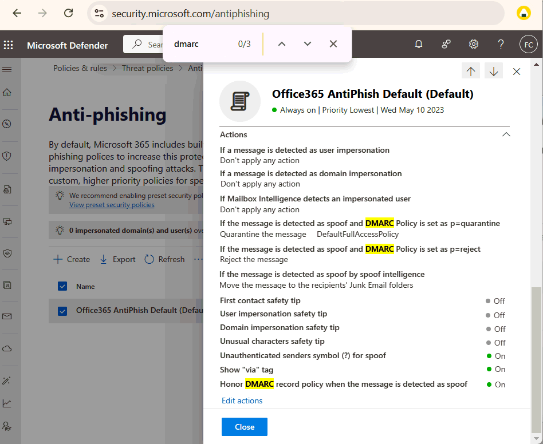Image resolution: width=543 pixels, height=444 pixels.
Task: Go to Home in the sidebar
Action: coord(7,92)
